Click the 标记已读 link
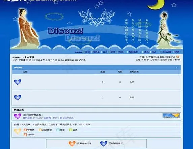The image size is (193, 149). 81,60
